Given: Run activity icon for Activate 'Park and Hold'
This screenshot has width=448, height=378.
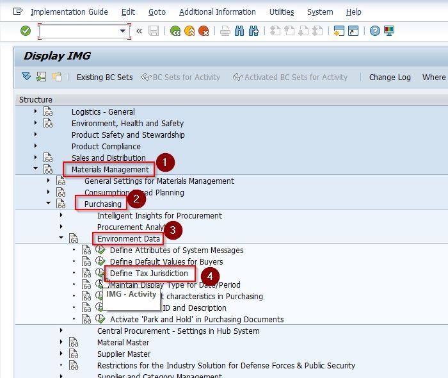Looking at the screenshot, I should [100, 319].
